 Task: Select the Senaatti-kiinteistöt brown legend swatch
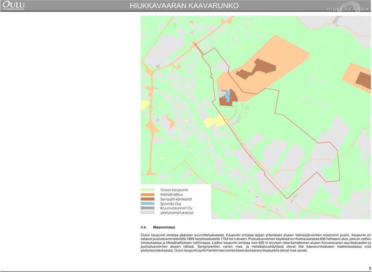point(148,199)
